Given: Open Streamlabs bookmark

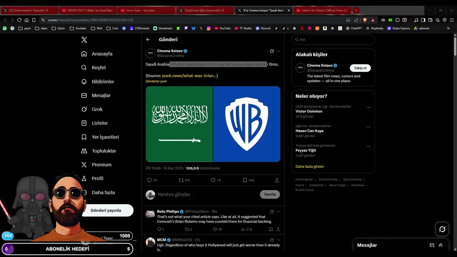Looking at the screenshot, I should pyautogui.click(x=163, y=28).
